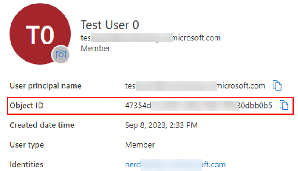Click the User principal name label
Screen dimensions: 298x171
click(45, 86)
